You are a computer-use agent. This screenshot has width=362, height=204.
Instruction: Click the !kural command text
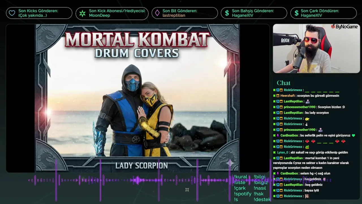(x=241, y=177)
